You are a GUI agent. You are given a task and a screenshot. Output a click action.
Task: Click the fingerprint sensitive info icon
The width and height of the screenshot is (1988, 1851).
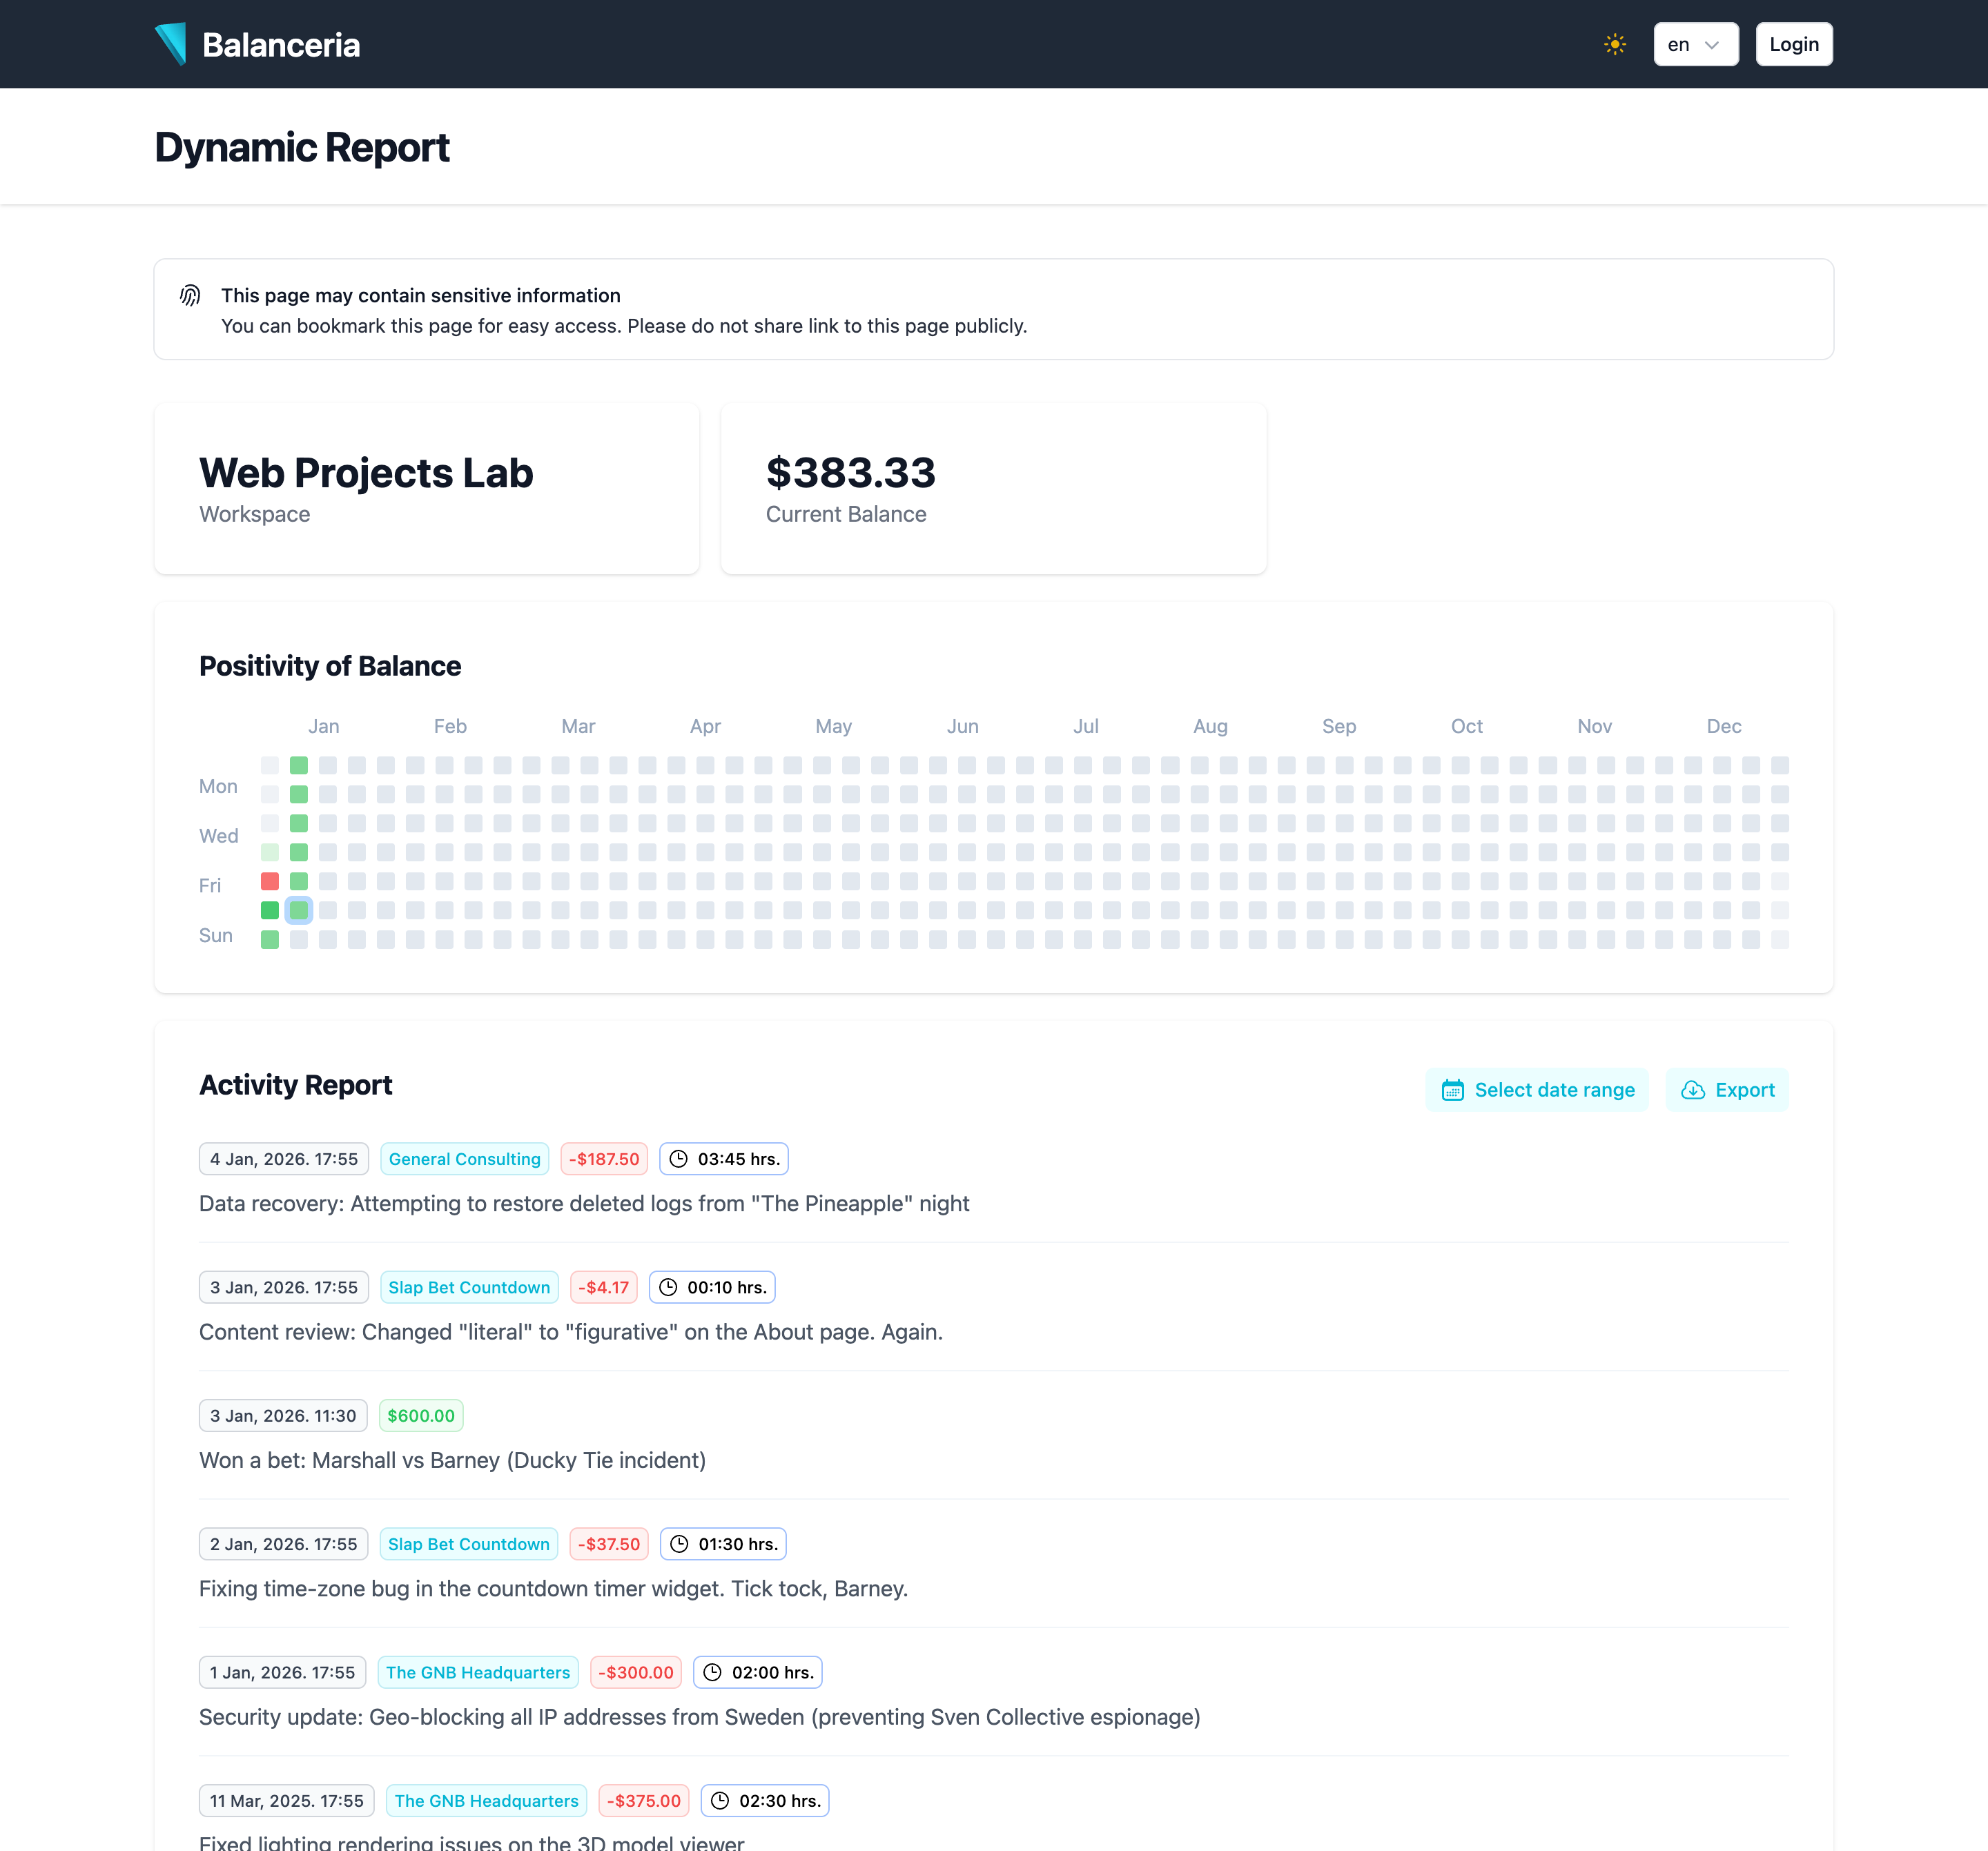click(x=190, y=295)
